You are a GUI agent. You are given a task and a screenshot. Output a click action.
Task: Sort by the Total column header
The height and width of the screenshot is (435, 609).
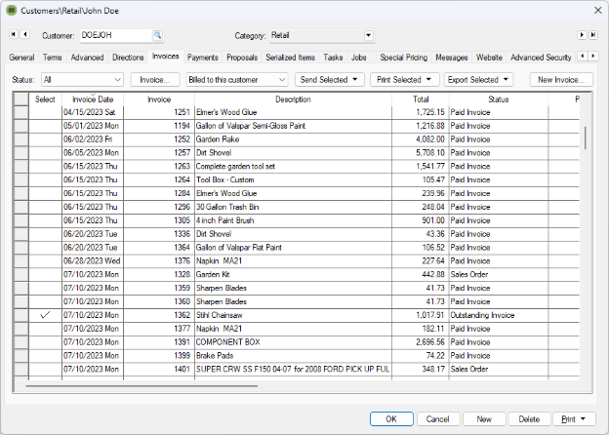coord(421,99)
